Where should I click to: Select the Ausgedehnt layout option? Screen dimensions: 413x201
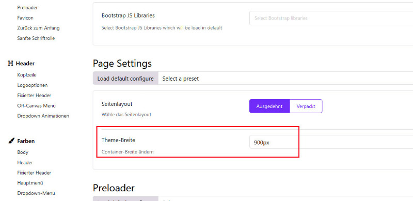[269, 106]
